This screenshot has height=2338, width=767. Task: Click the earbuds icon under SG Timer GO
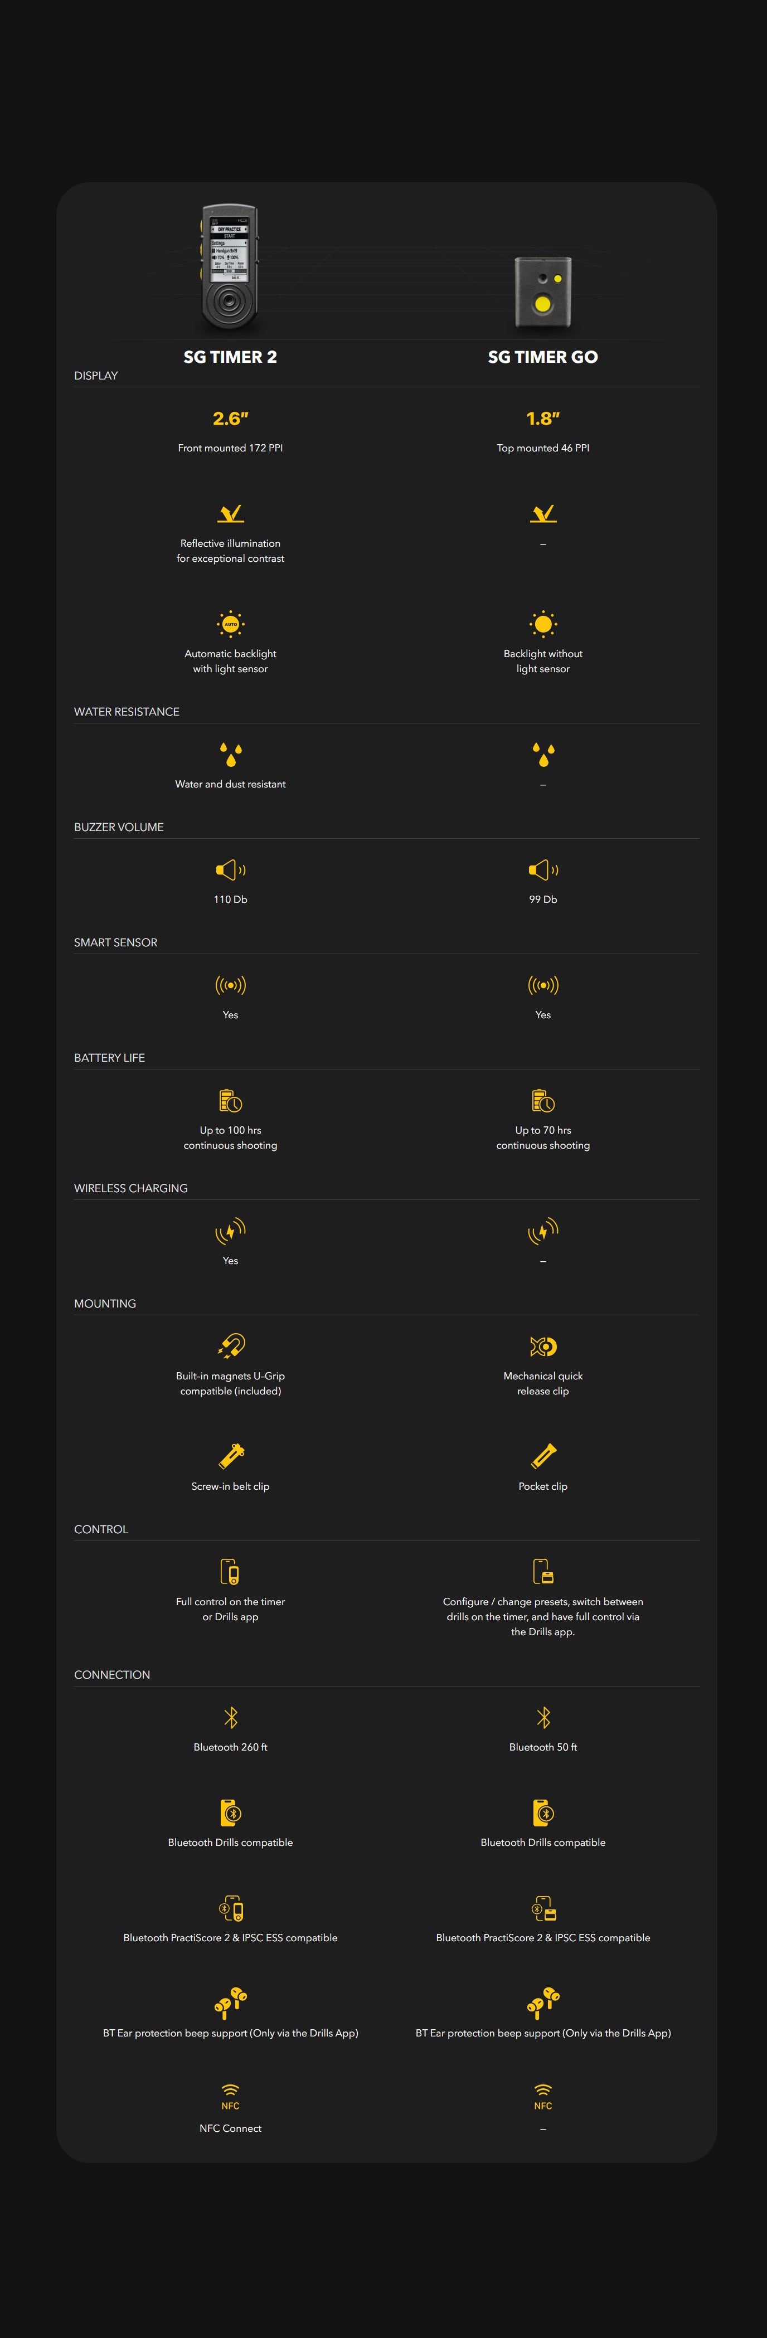click(x=543, y=2001)
